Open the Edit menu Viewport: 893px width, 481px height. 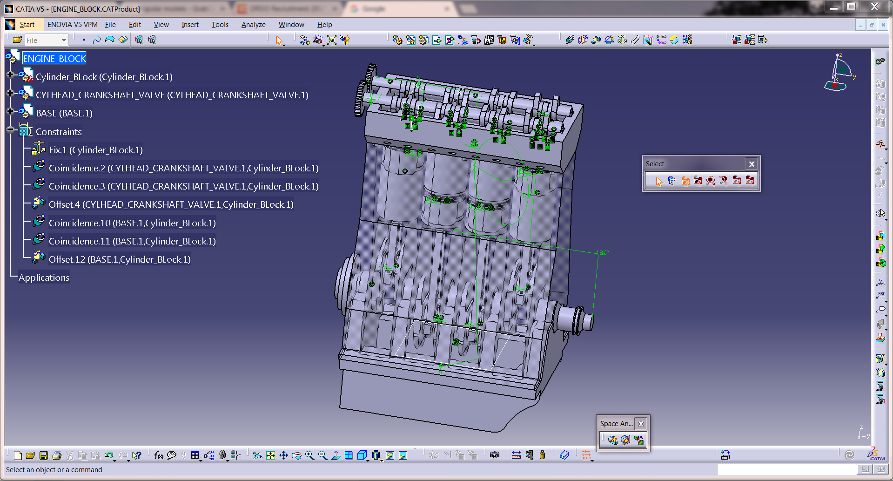click(135, 25)
